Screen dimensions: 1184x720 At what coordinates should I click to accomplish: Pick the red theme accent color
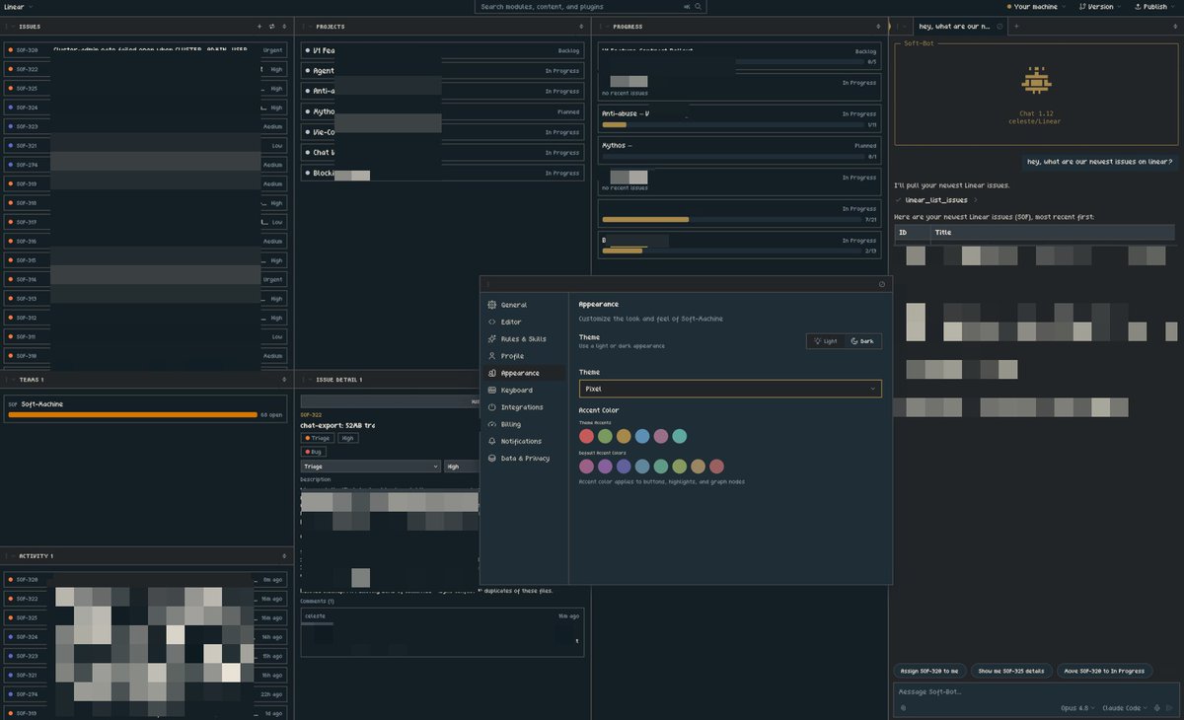[586, 436]
